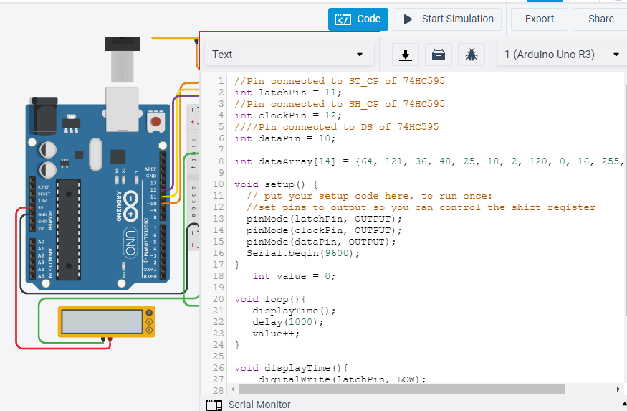Open the Libraries box icon

pyautogui.click(x=439, y=55)
